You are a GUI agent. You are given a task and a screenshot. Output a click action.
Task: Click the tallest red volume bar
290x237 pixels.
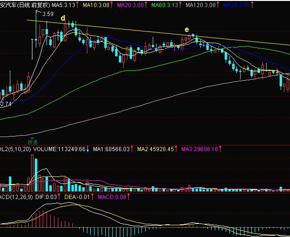[32, 173]
